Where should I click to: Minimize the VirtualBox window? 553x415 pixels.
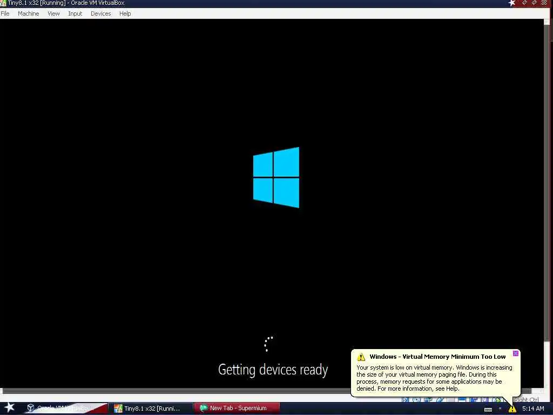[524, 3]
